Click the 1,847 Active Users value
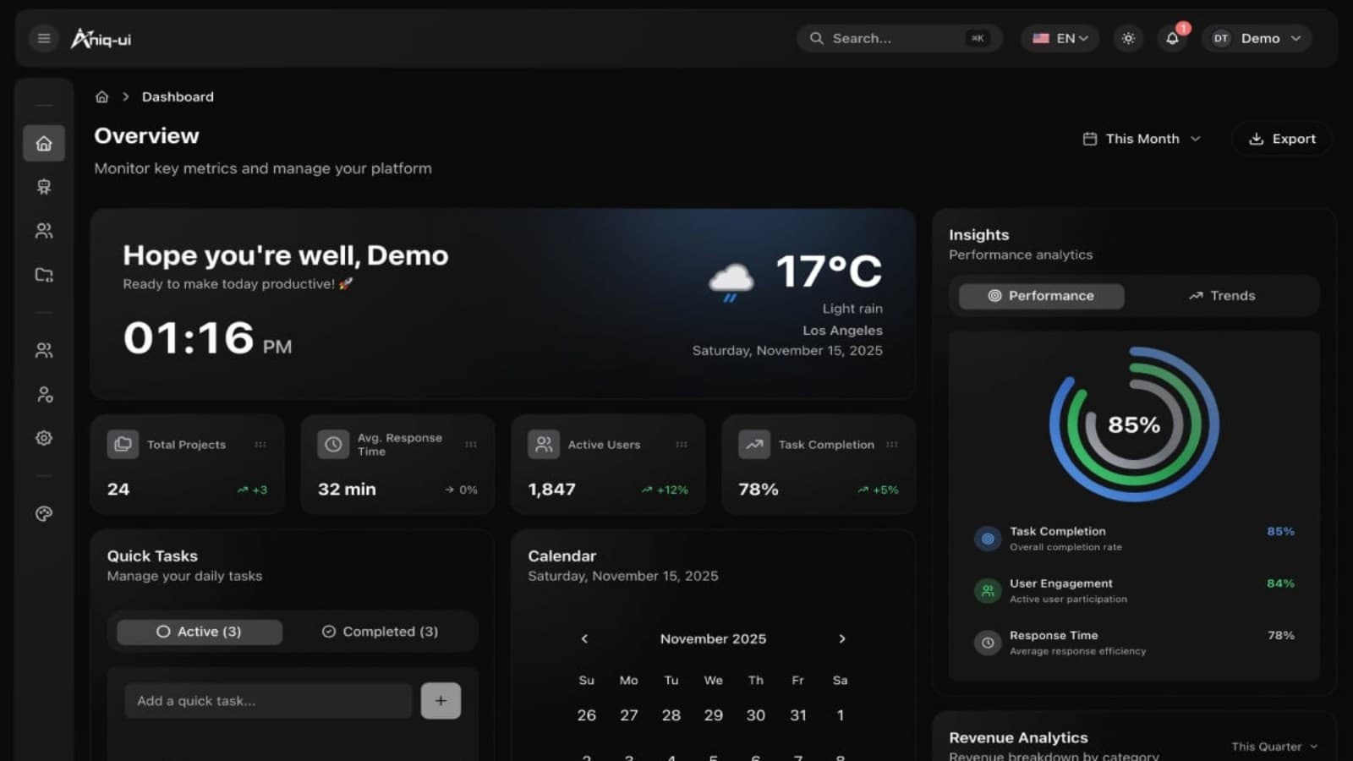 click(551, 489)
